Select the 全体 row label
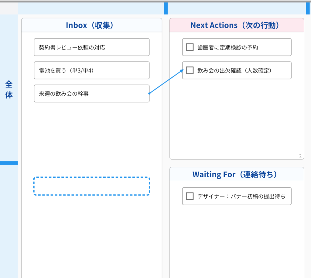Image resolution: width=311 pixels, height=278 pixels. [x=9, y=89]
